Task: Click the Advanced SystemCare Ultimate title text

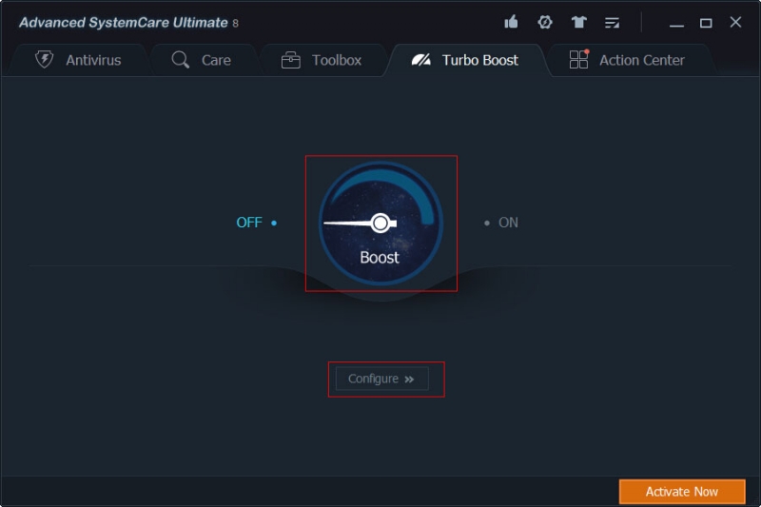Action: [x=124, y=22]
